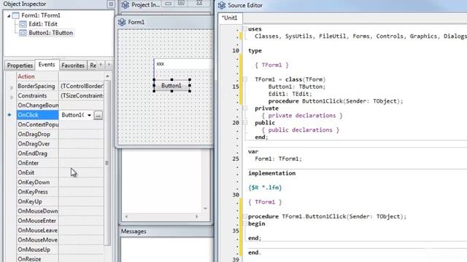
Task: Click the OnClick ellipsis button
Action: click(99, 115)
